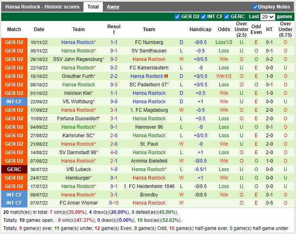The width and height of the screenshot is (296, 234).
Task: Click the GER D2 label on 10/11/22
Action: [x=14, y=42]
